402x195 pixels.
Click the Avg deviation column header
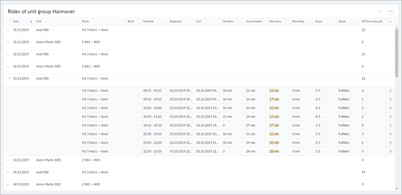click(x=254, y=21)
